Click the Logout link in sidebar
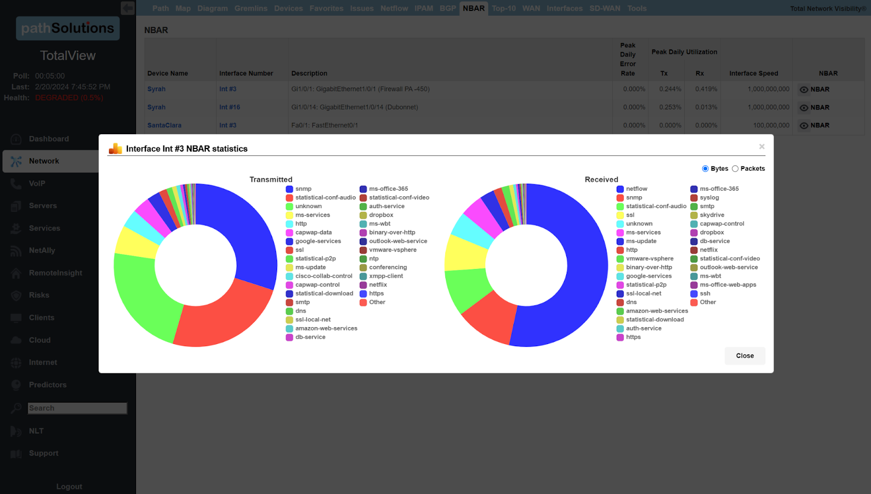The width and height of the screenshot is (871, 494). point(69,486)
